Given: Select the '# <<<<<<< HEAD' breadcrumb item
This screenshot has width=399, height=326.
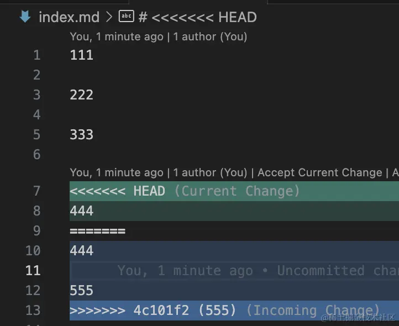Looking at the screenshot, I should click(x=197, y=17).
